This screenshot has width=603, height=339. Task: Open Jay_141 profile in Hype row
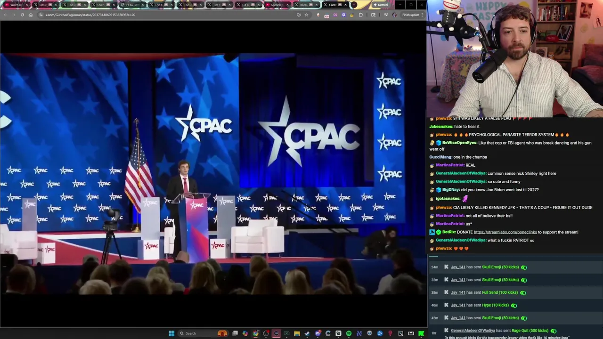pos(458,305)
